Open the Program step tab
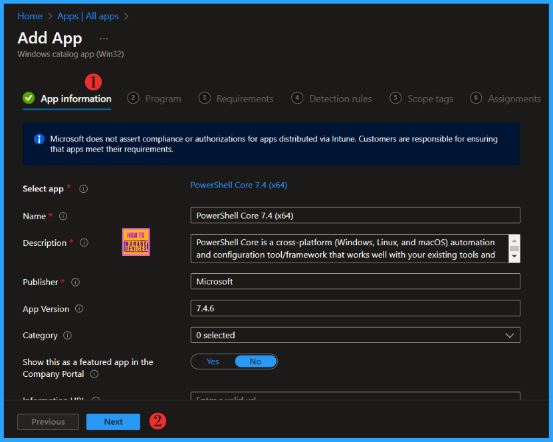 tap(154, 99)
